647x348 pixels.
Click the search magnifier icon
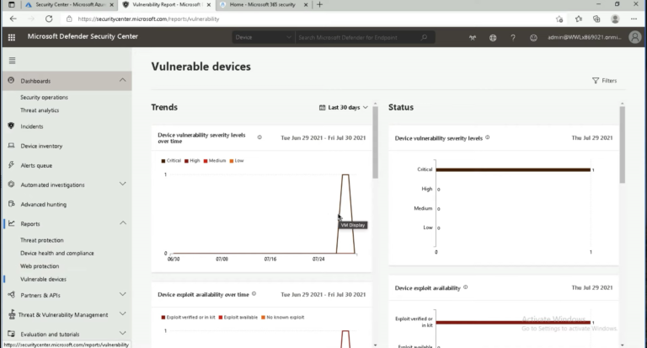tap(424, 37)
